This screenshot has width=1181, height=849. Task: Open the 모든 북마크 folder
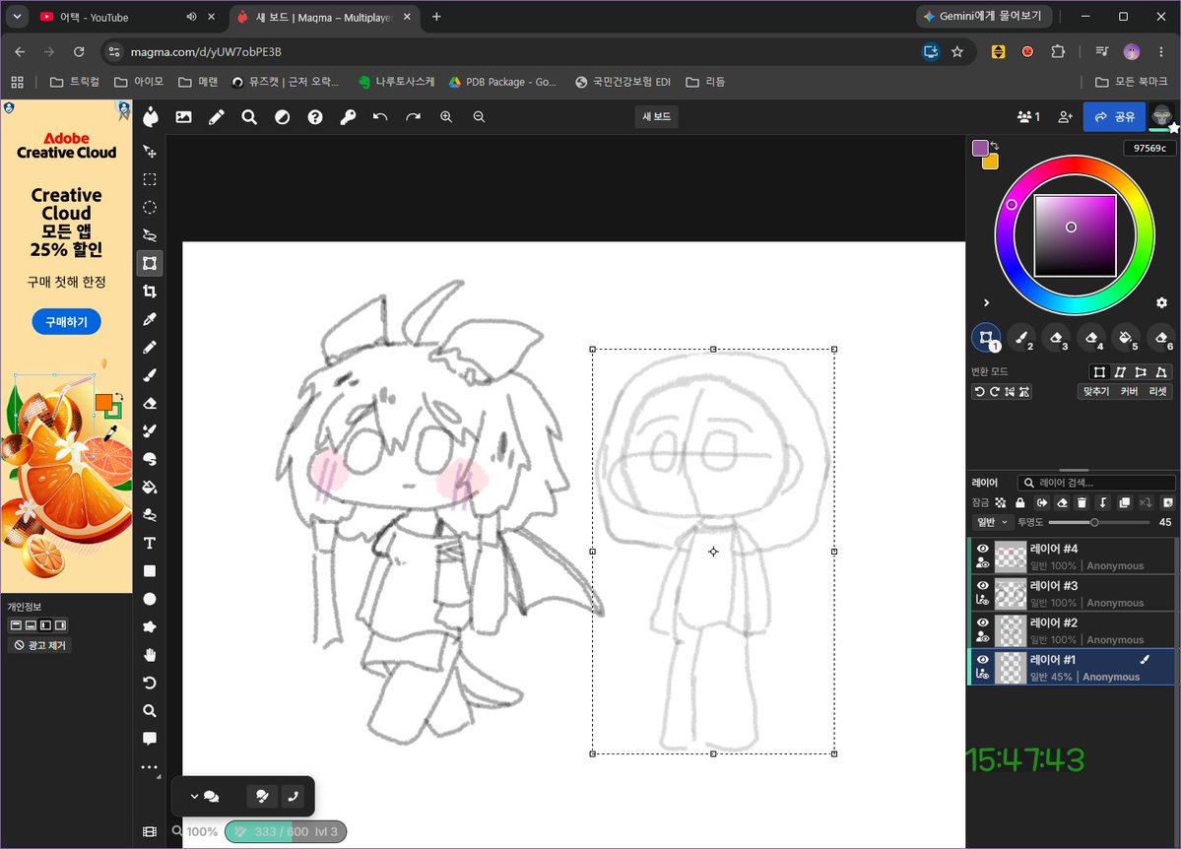pos(1131,82)
